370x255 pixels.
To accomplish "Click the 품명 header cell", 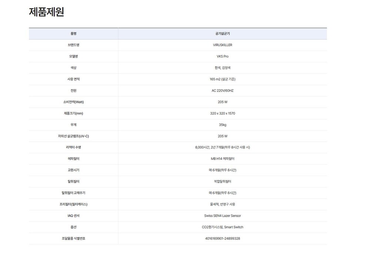I will click(73, 34).
